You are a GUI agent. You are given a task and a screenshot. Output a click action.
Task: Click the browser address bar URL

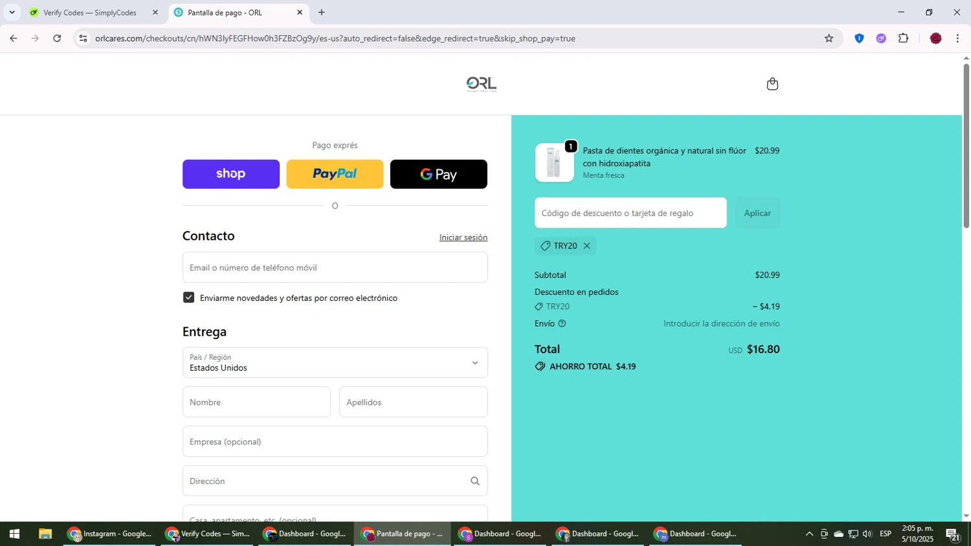tap(335, 38)
